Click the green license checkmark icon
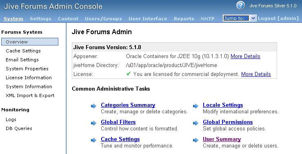 (129, 74)
